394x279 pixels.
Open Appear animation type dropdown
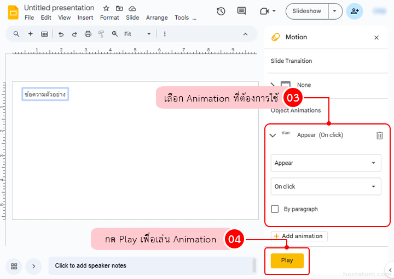(326, 163)
